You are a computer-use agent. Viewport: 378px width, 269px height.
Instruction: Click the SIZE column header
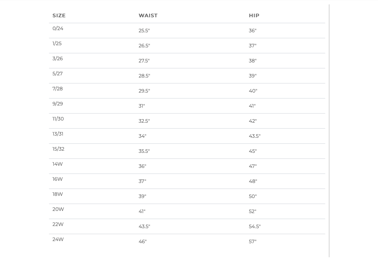59,16
